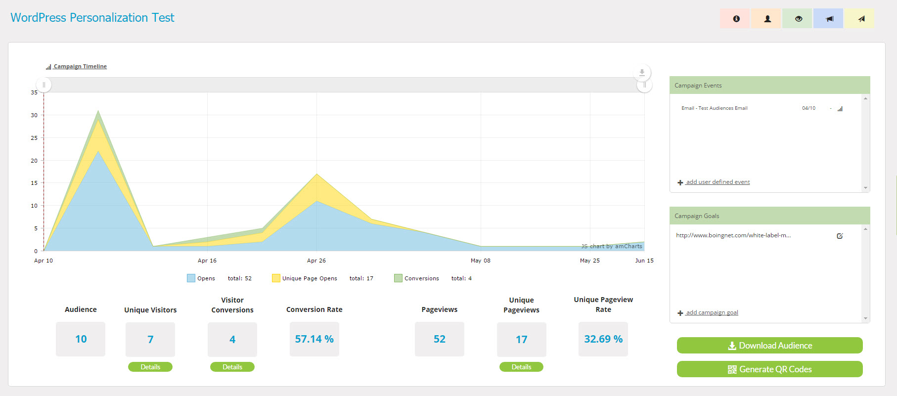Open Details under Visitor Conversions
The width and height of the screenshot is (897, 396).
[232, 367]
